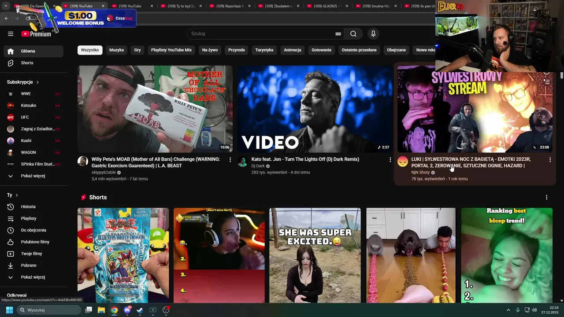Screen dimensions: 564x317
Task: Open NjN Shoty channel avatar
Action: (403, 161)
